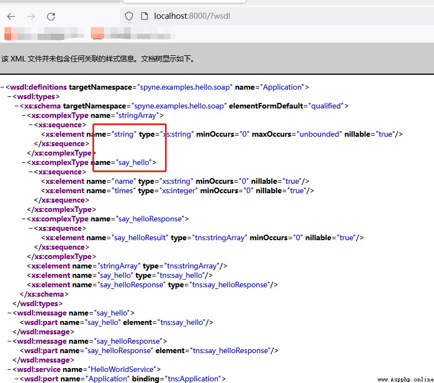Click the "say_helloResult" element name

(139, 238)
